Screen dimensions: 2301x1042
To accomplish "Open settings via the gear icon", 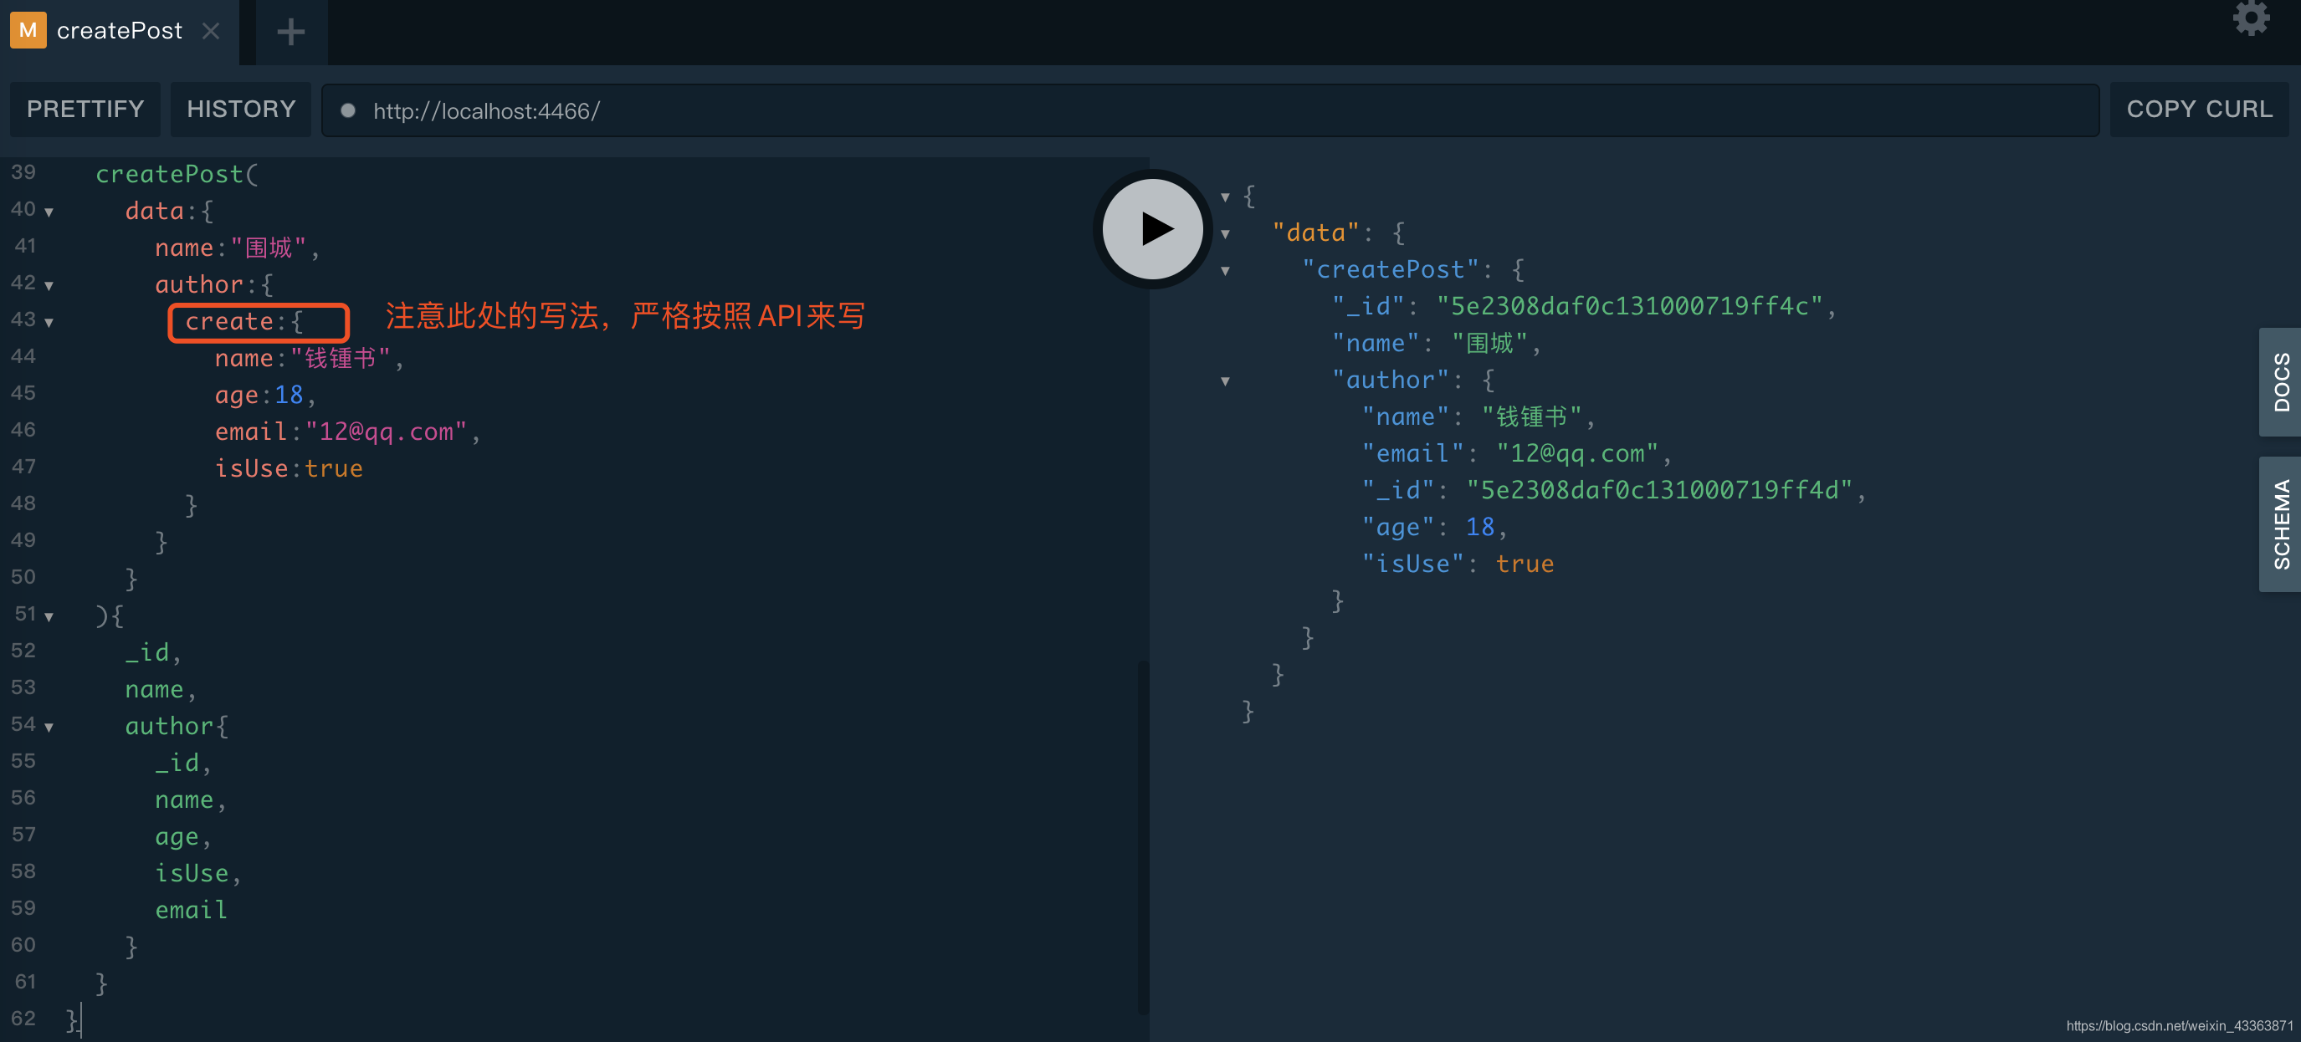I will point(2250,18).
